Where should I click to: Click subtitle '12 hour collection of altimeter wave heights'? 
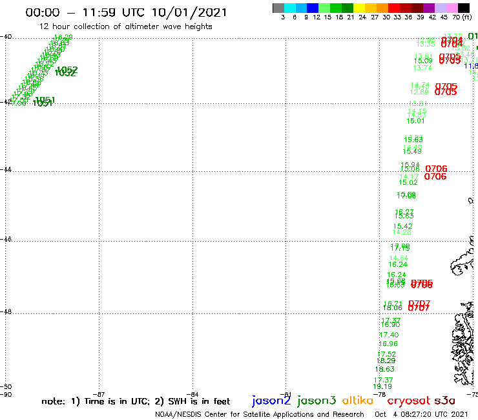[125, 26]
